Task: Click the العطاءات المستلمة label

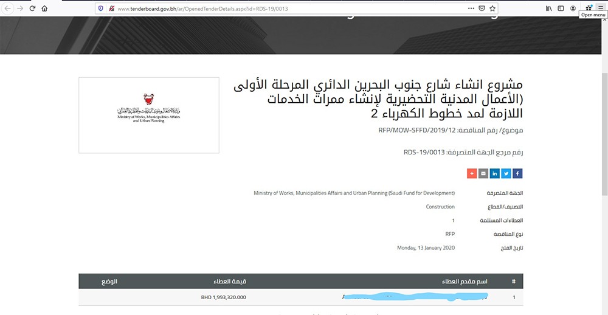Action: coord(502,220)
